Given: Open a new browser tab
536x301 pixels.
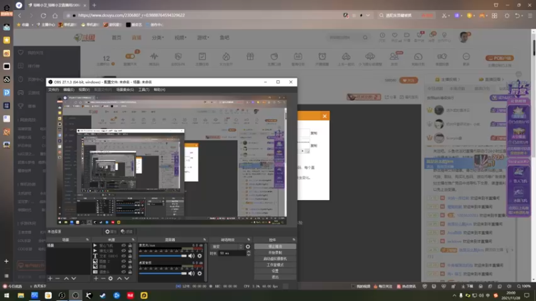Looking at the screenshot, I should [94, 5].
